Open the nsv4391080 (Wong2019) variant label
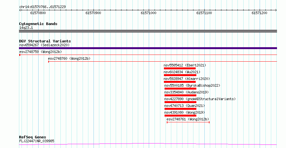 click(x=184, y=112)
